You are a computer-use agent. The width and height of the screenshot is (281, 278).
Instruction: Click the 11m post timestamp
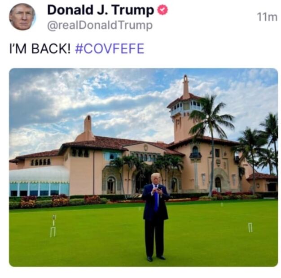(x=267, y=17)
